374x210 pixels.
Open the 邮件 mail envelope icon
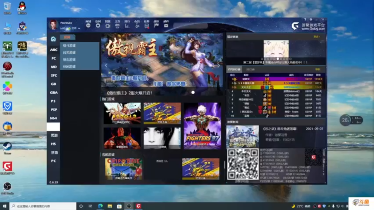[166, 26]
